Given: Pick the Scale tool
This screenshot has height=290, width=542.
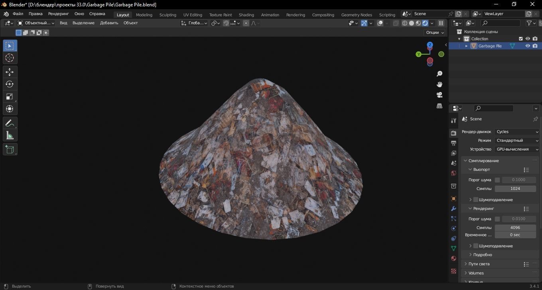Looking at the screenshot, I should coord(10,96).
